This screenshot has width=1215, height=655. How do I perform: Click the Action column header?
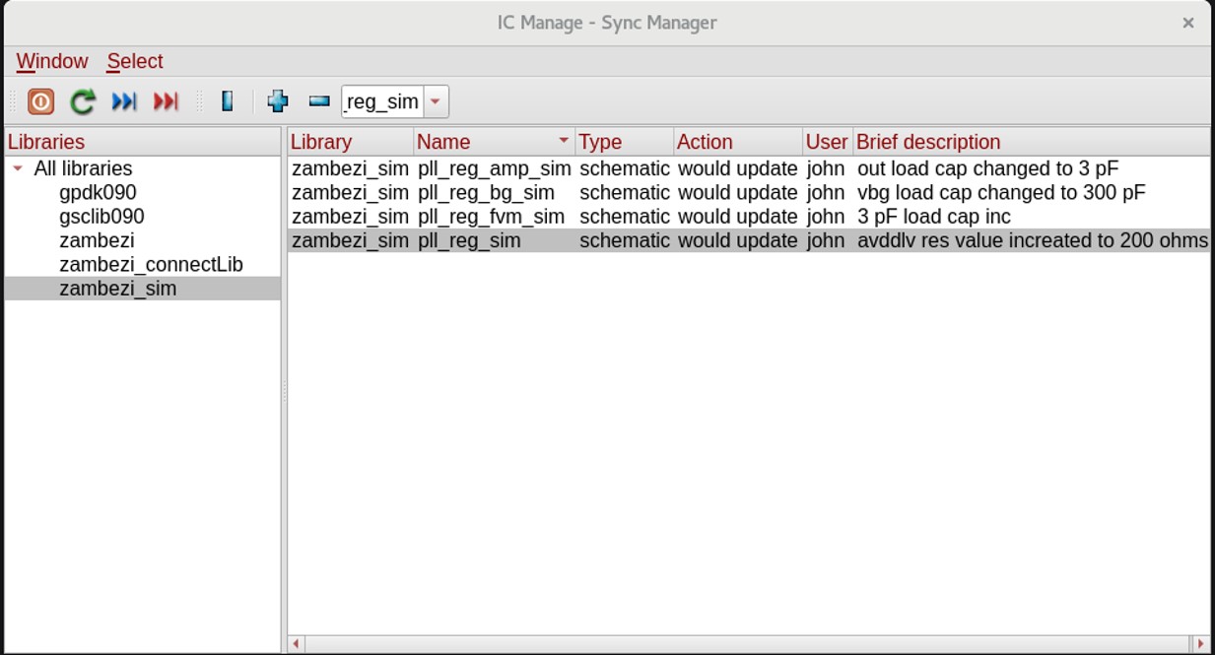point(705,142)
